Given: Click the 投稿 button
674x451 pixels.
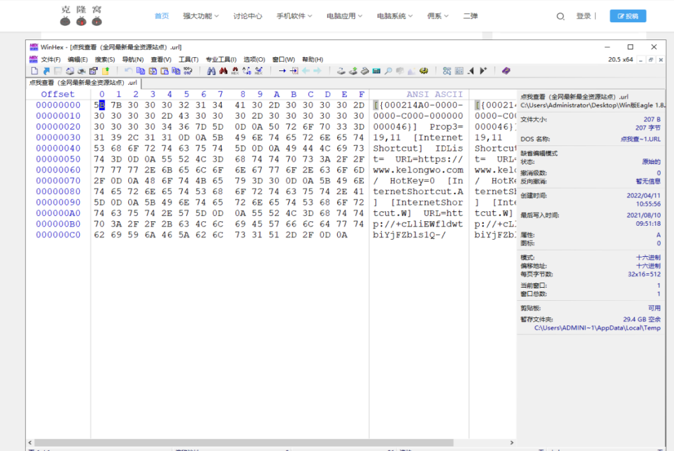Looking at the screenshot, I should [x=627, y=16].
